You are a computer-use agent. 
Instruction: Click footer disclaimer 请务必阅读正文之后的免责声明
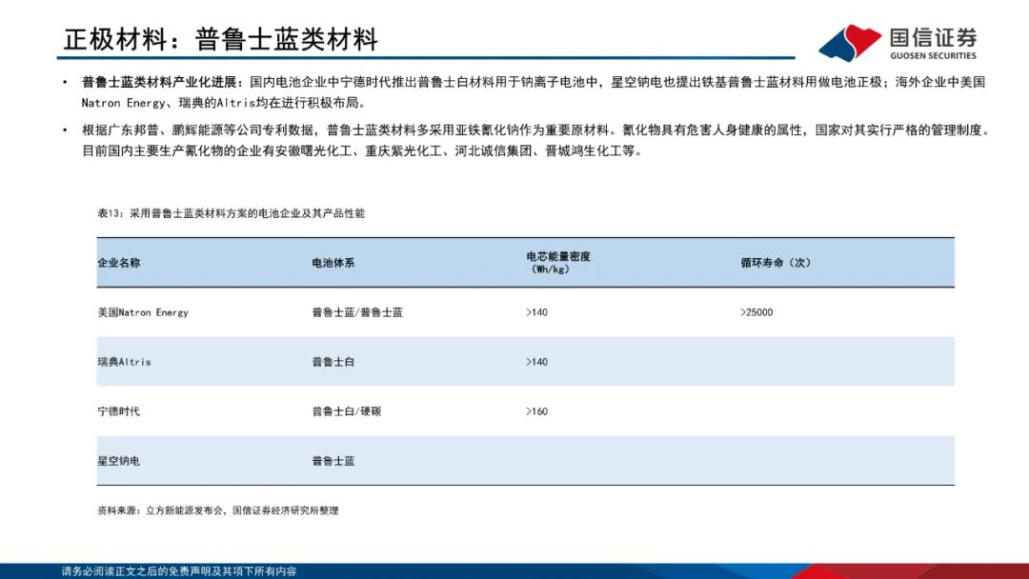tap(179, 571)
